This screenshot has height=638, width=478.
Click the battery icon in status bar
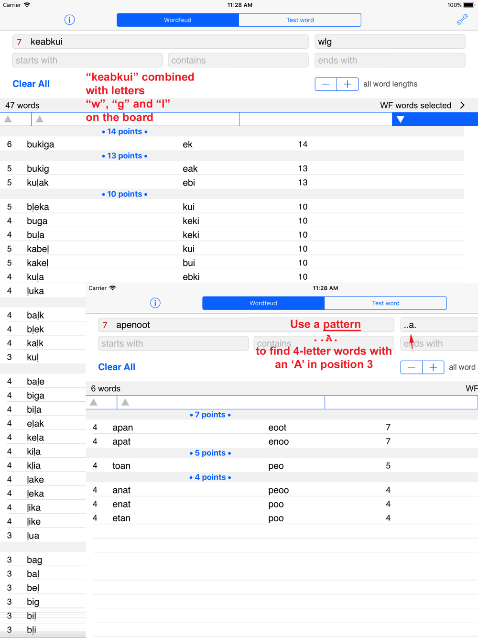[469, 5]
